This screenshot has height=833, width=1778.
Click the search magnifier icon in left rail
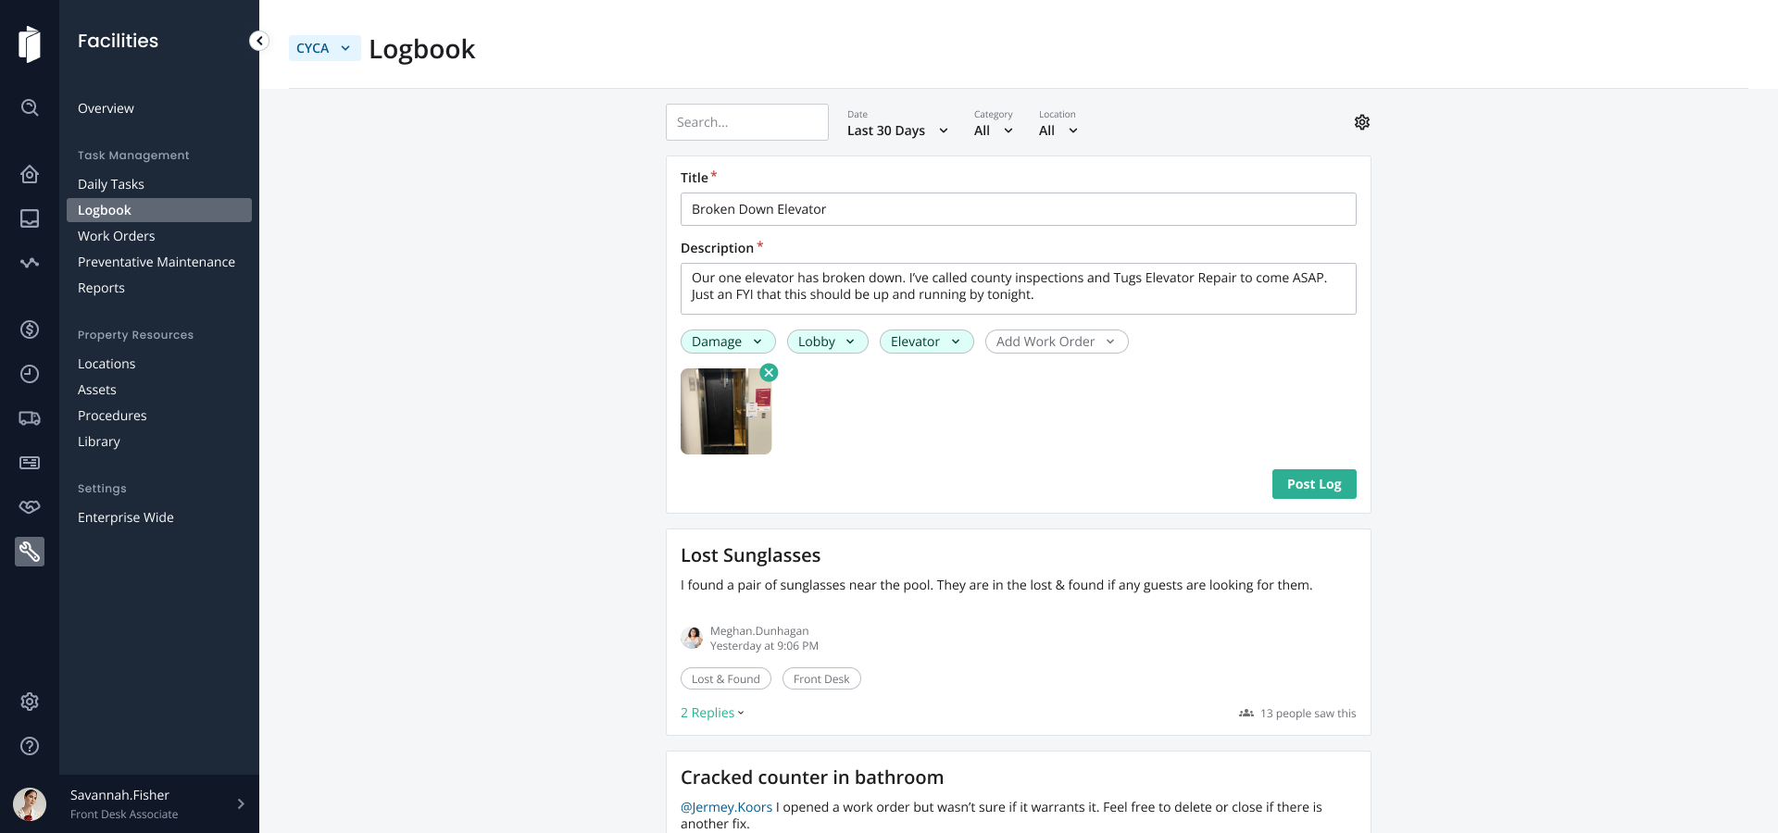click(x=30, y=107)
